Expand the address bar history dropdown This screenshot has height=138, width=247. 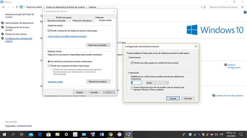[x=201, y=7]
